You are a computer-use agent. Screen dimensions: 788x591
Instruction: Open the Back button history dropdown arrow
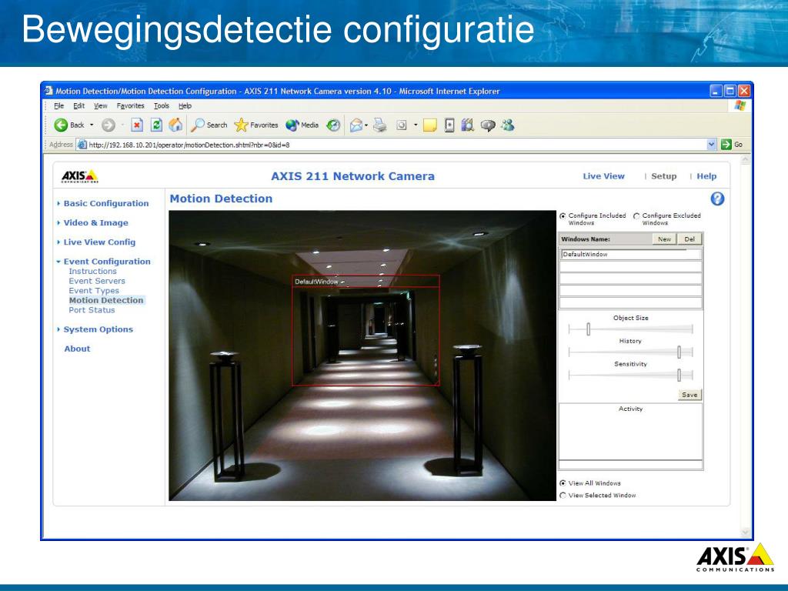tap(92, 125)
